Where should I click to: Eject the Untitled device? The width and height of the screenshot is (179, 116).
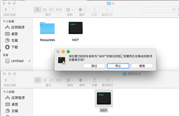[x=30, y=61]
